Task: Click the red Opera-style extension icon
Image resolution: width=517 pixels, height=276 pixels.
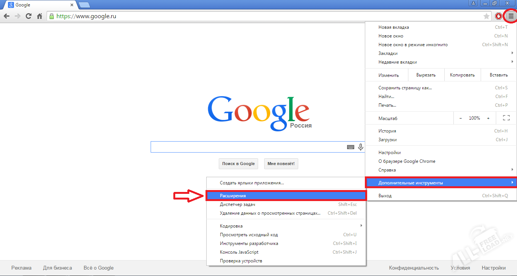Action: (499, 16)
